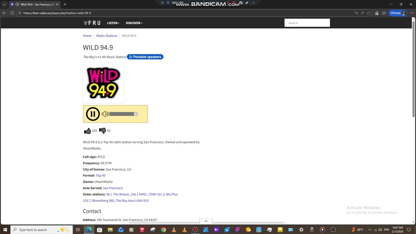This screenshot has height=234, width=416.
Task: Expand the DISCOVER dropdown menu
Action: point(134,23)
